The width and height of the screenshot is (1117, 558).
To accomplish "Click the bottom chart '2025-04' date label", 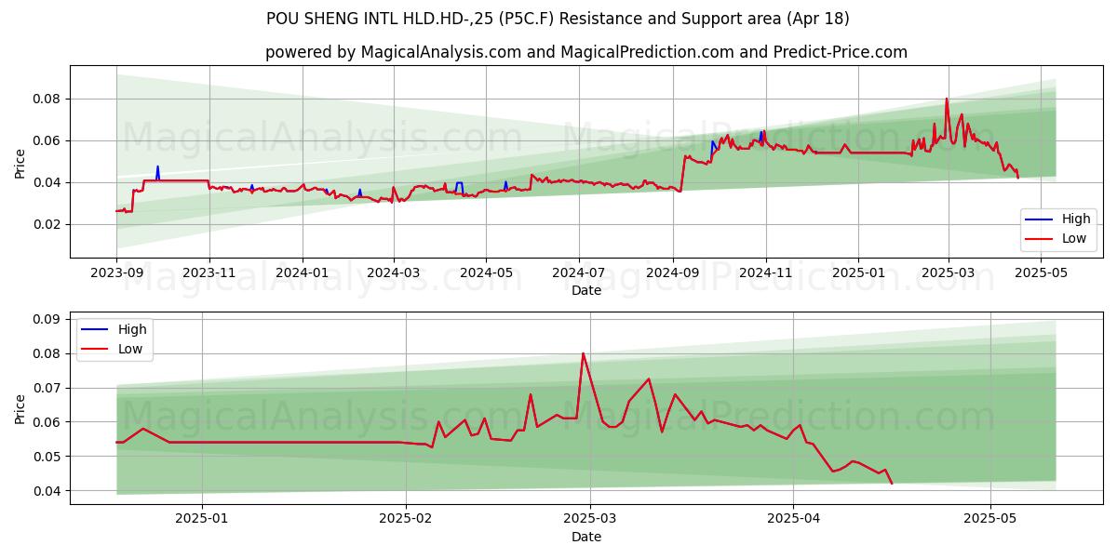I will click(795, 520).
